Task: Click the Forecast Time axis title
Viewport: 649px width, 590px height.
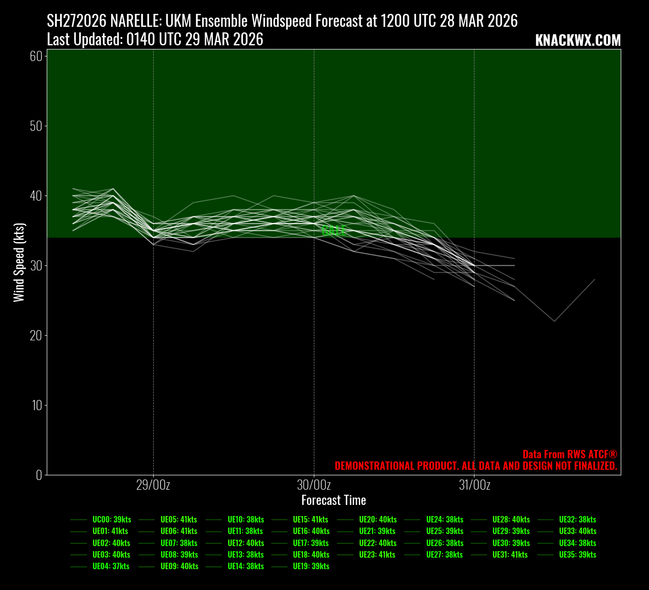Action: tap(334, 500)
